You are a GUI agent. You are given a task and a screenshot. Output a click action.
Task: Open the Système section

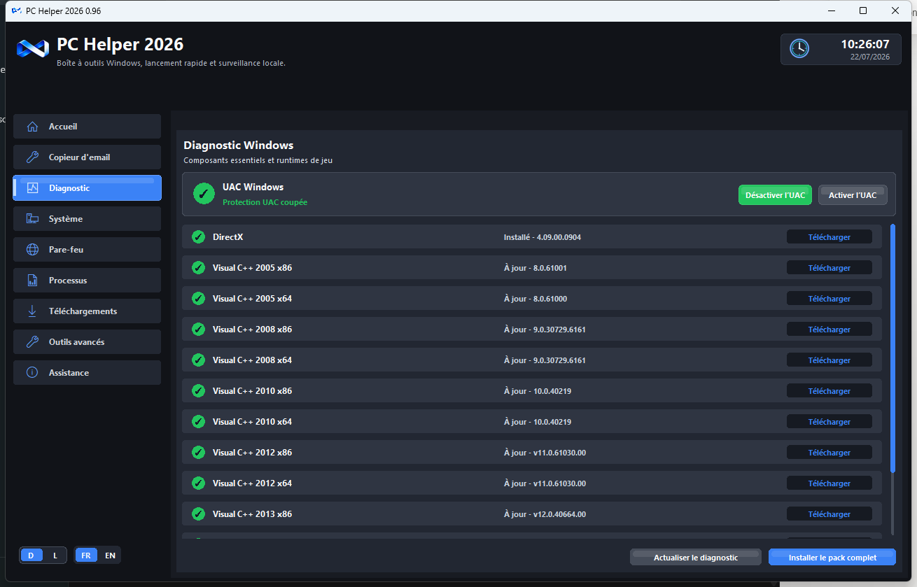click(x=87, y=219)
